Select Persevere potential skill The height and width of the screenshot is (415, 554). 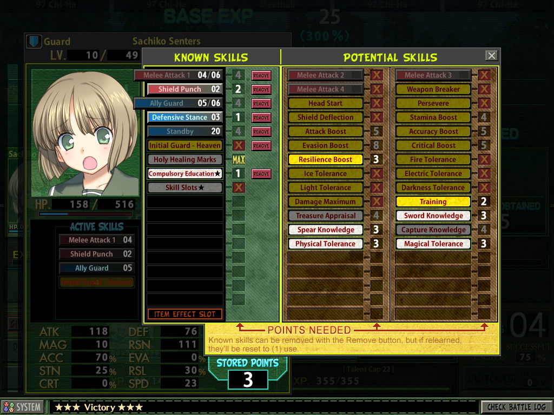click(433, 103)
